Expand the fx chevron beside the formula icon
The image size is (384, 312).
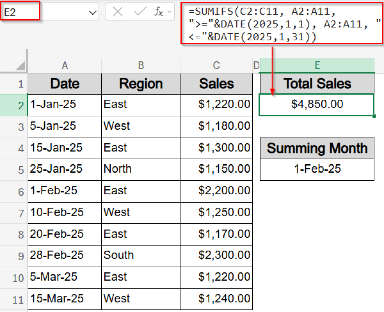pyautogui.click(x=170, y=11)
